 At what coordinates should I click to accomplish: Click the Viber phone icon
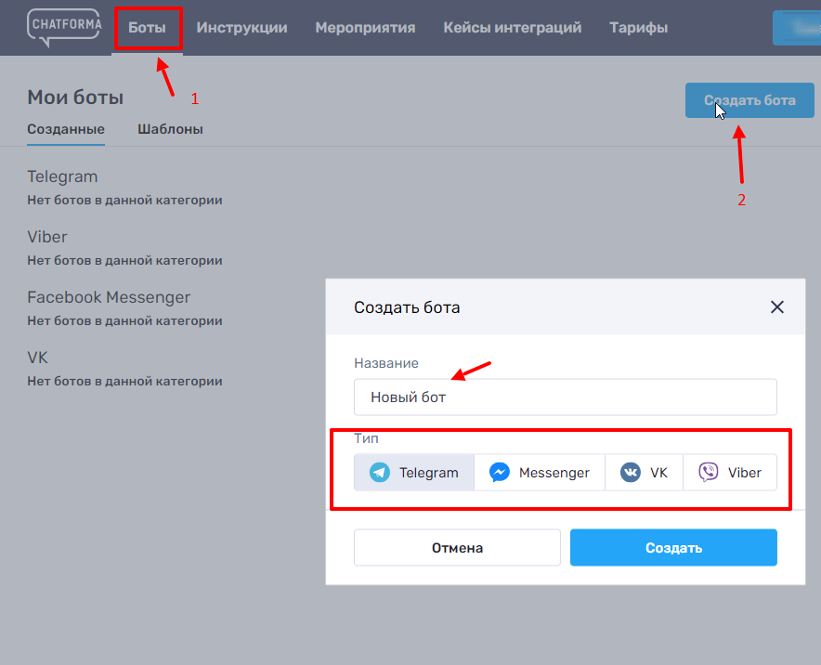point(709,473)
